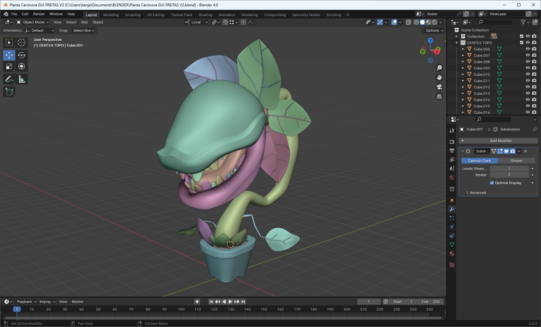Image resolution: width=541 pixels, height=327 pixels.
Task: Open the Object Mode dropdown
Action: (x=33, y=22)
